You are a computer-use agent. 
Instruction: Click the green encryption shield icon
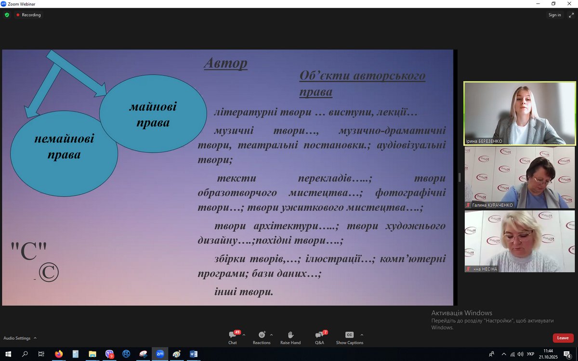point(7,15)
